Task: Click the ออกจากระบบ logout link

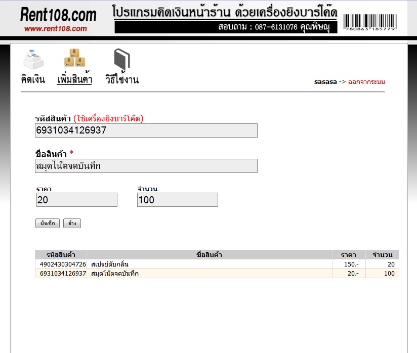Action: click(366, 81)
